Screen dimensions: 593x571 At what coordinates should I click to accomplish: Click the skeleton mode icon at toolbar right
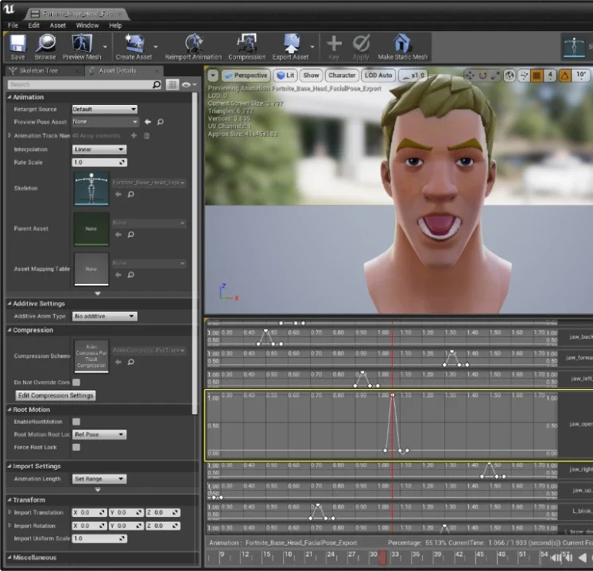tap(574, 46)
